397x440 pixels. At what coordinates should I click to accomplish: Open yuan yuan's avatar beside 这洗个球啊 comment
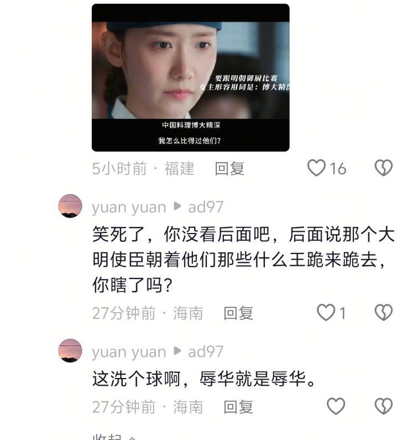70,350
